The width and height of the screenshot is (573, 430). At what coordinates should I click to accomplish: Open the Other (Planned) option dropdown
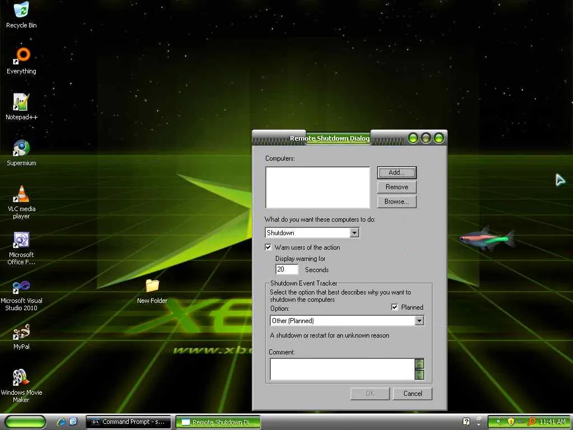[x=420, y=321]
